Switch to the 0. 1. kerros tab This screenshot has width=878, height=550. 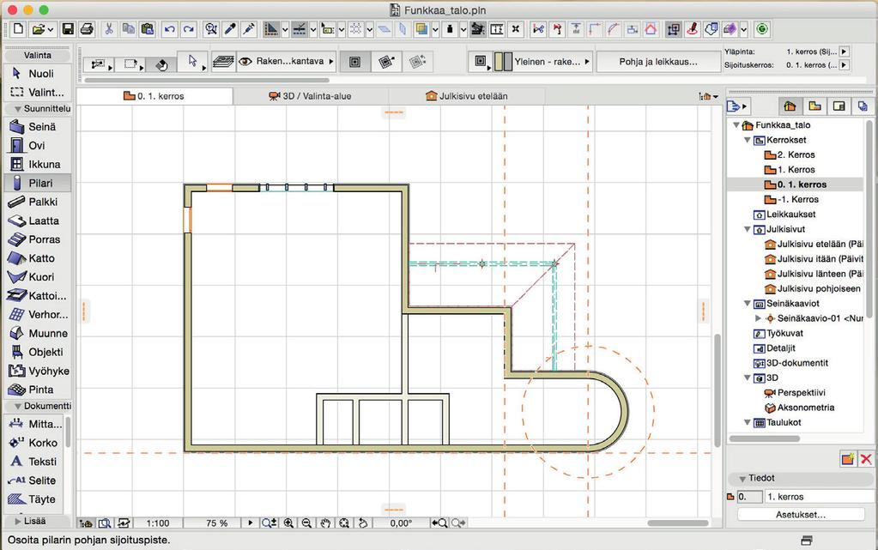pos(154,96)
